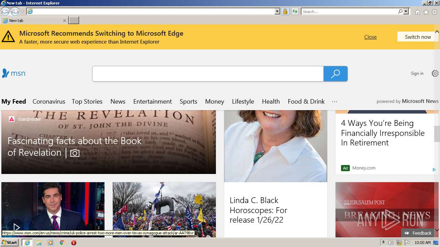Open Fascinating facts about Book of Revelation article
This screenshot has width=440, height=247.
click(x=75, y=146)
